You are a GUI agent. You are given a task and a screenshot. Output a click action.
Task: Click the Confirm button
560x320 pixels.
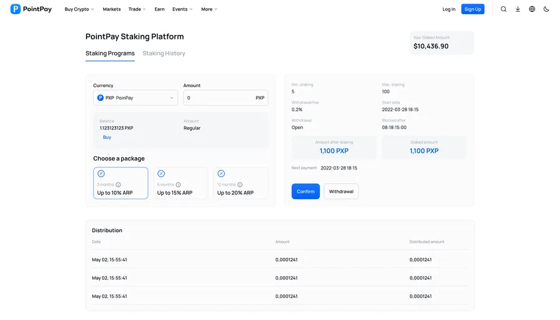tap(306, 191)
